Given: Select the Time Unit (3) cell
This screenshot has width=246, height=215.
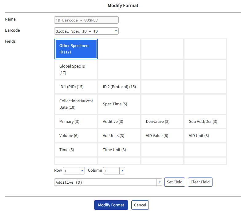Looking at the screenshot, I should [x=119, y=150].
